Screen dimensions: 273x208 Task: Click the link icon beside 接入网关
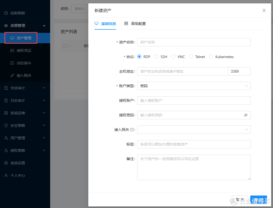12,75
